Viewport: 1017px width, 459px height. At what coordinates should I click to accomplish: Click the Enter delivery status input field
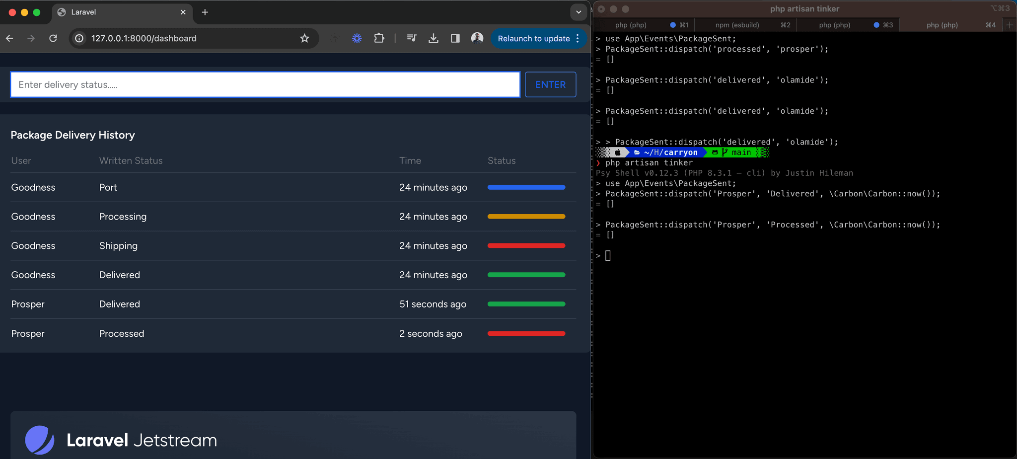pos(265,84)
